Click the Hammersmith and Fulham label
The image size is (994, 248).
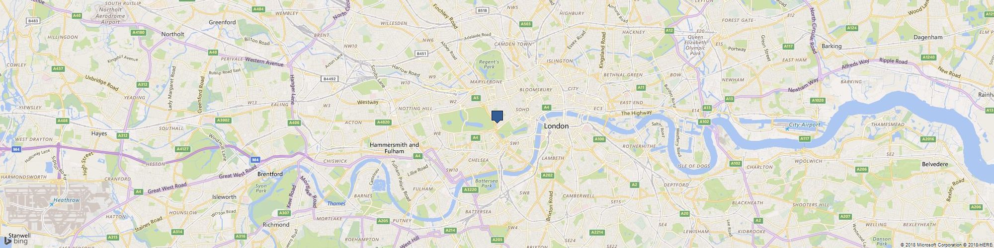click(x=394, y=148)
